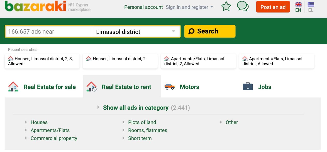Open the Apartments/Flats subcategory
The width and height of the screenshot is (327, 152).
(50, 130)
